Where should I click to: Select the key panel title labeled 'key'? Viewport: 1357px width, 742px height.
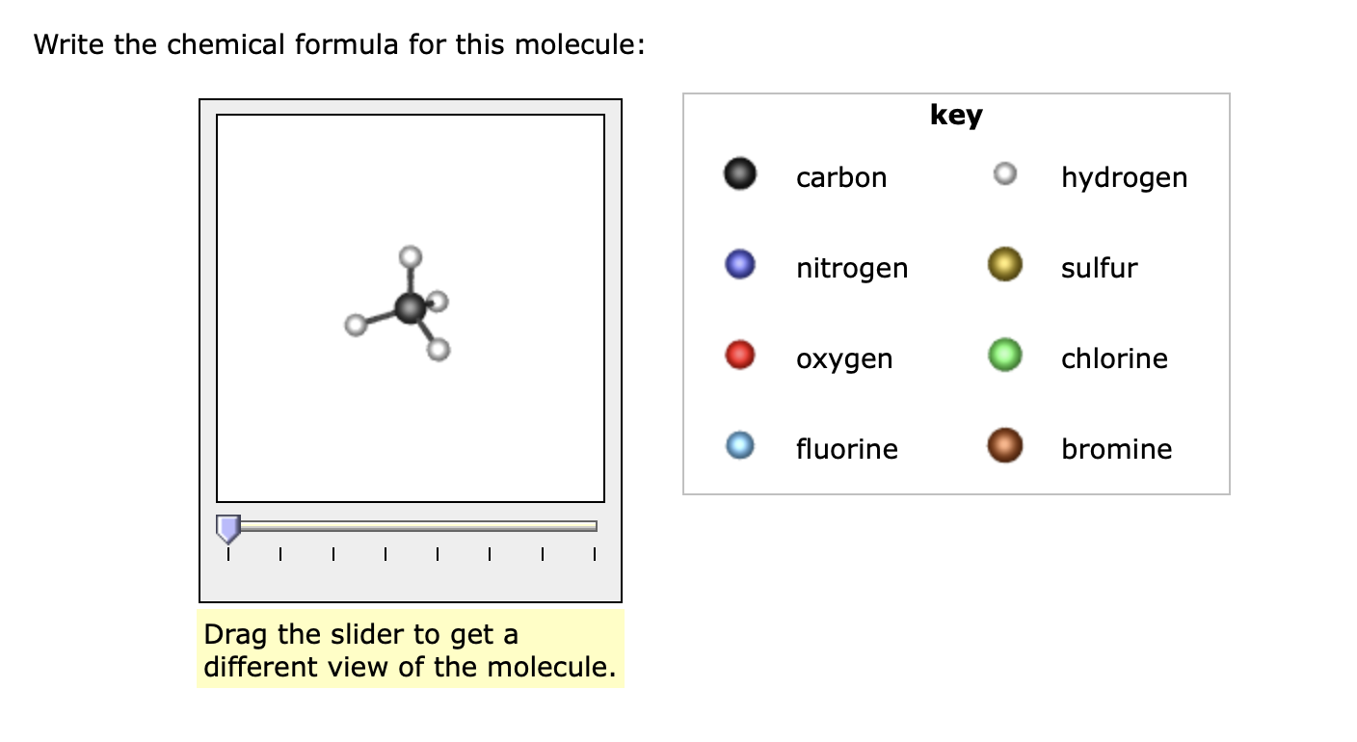(956, 115)
